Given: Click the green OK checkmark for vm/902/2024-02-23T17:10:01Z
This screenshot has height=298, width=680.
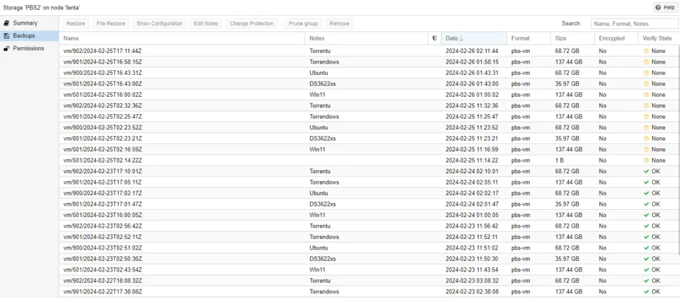Looking at the screenshot, I should pyautogui.click(x=646, y=171).
